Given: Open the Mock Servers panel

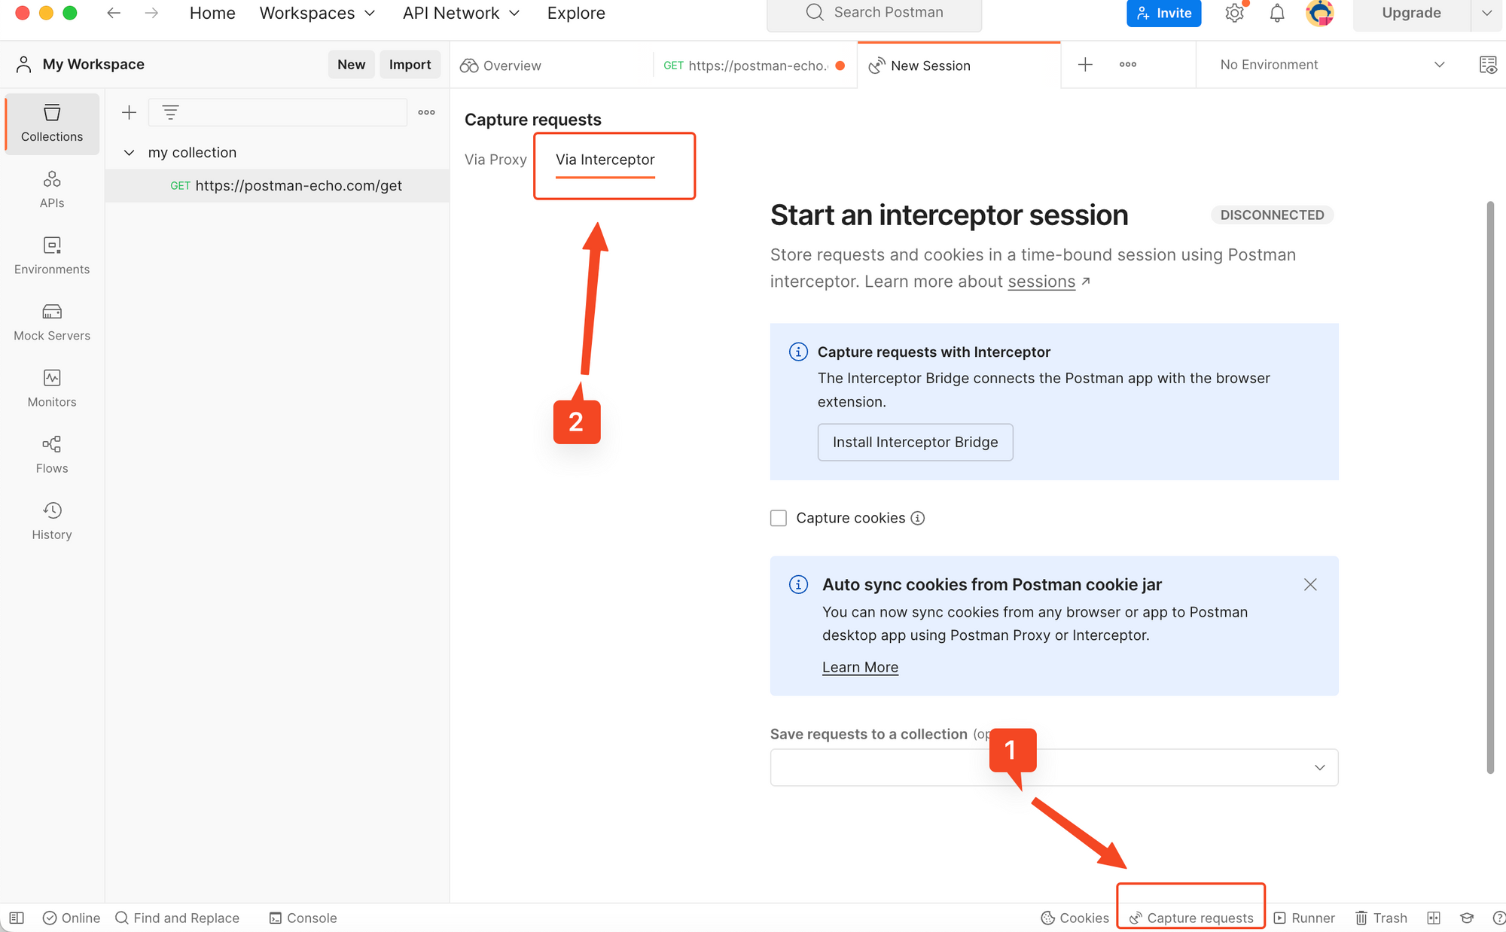Looking at the screenshot, I should tap(51, 321).
